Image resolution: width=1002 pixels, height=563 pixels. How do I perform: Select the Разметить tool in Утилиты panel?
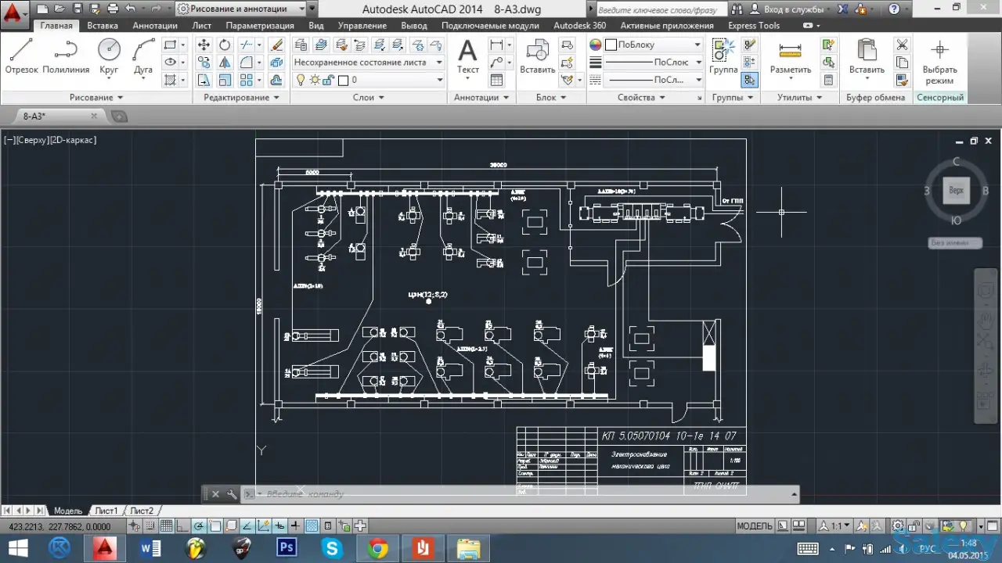click(x=790, y=56)
